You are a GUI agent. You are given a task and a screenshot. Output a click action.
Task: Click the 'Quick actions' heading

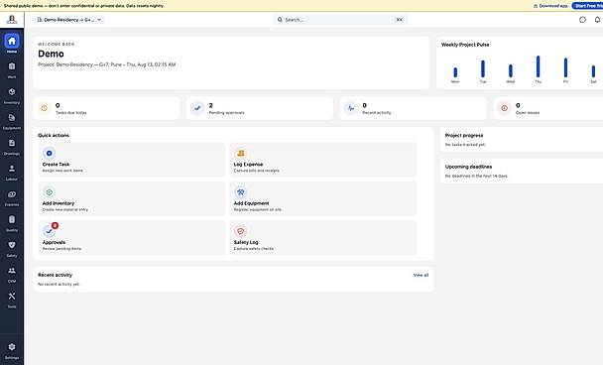[54, 135]
